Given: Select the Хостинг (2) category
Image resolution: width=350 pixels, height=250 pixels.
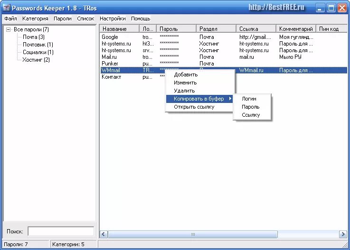Looking at the screenshot, I should [36, 60].
